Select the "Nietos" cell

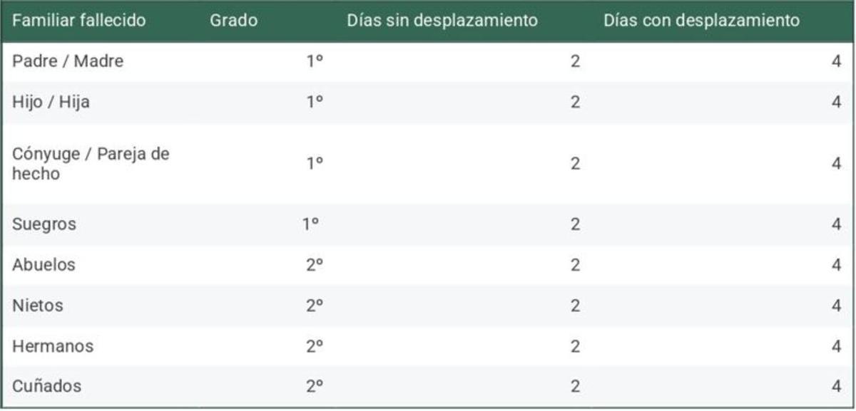pos(38,306)
